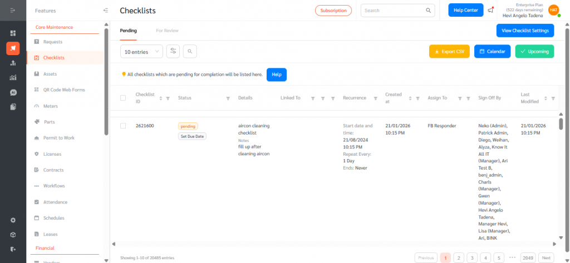Open the dashboard grid icon in left rail

click(13, 33)
